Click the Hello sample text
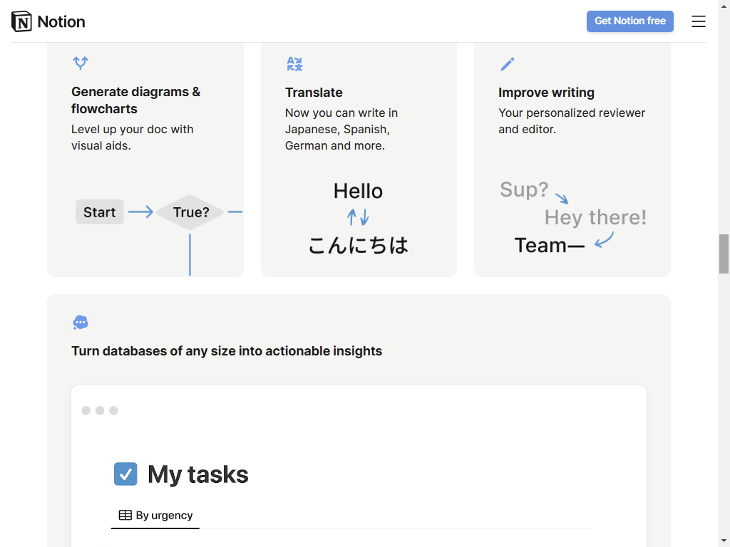This screenshot has width=730, height=547. coord(358,191)
